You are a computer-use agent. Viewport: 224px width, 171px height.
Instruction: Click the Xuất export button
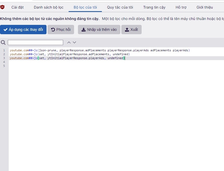(131, 30)
